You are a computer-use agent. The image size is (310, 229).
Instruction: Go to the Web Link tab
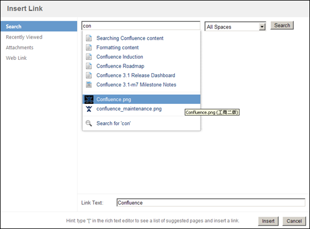click(x=16, y=58)
